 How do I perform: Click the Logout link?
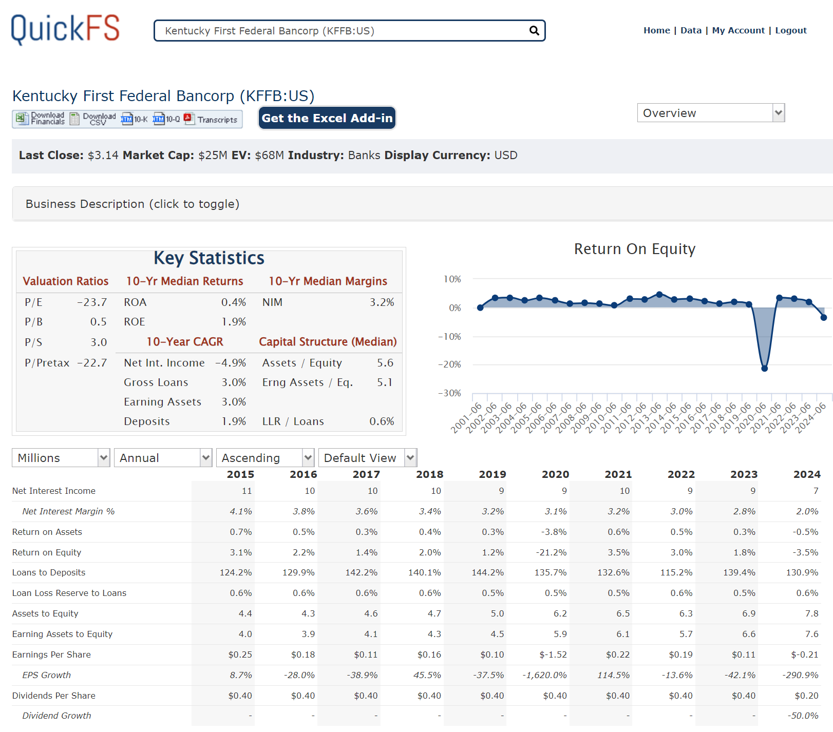[791, 30]
